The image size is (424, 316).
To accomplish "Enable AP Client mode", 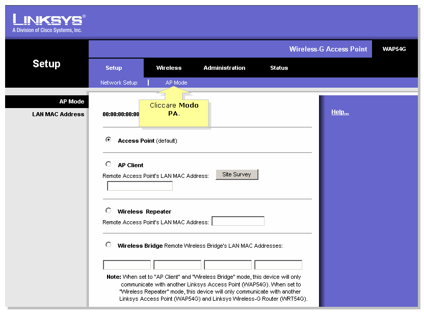I will (x=108, y=164).
